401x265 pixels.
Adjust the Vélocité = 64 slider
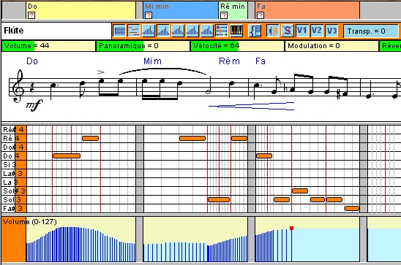(x=237, y=46)
